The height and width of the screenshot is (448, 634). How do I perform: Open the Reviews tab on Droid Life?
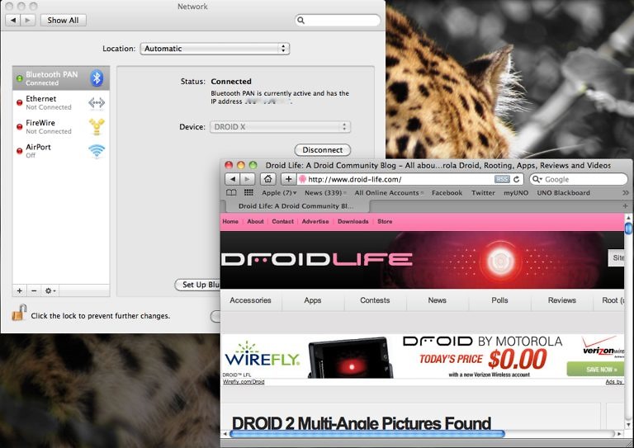click(x=561, y=300)
